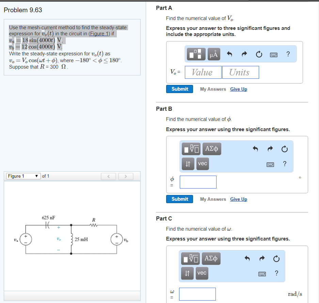This screenshot has width=319, height=303.
Task: Click the next figure chevron
Action: click(125, 176)
